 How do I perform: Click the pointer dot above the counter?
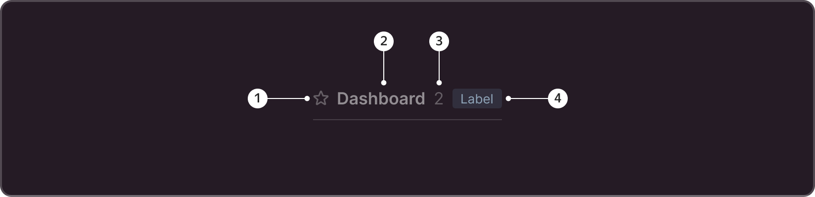[x=439, y=83]
